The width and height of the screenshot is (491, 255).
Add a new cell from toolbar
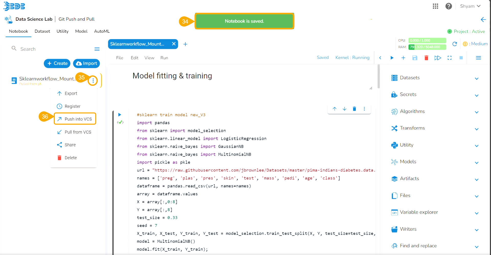pos(403,58)
